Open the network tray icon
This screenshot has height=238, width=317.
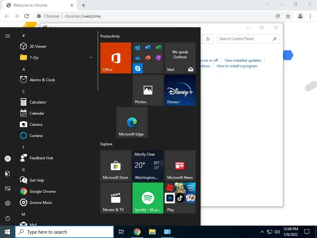pyautogui.click(x=270, y=232)
